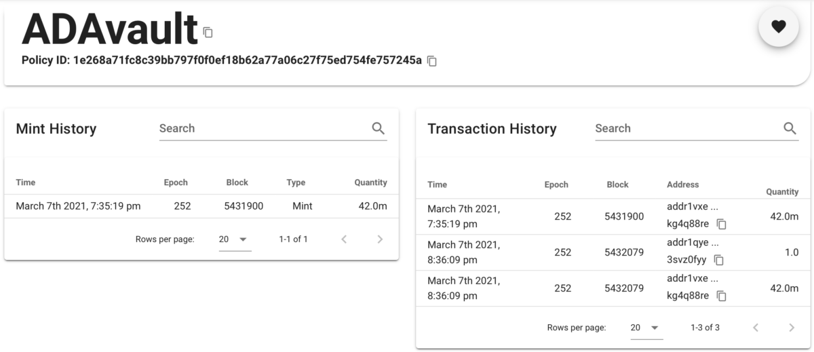814x352 pixels.
Task: Copy address in third transaction row
Action: [722, 296]
